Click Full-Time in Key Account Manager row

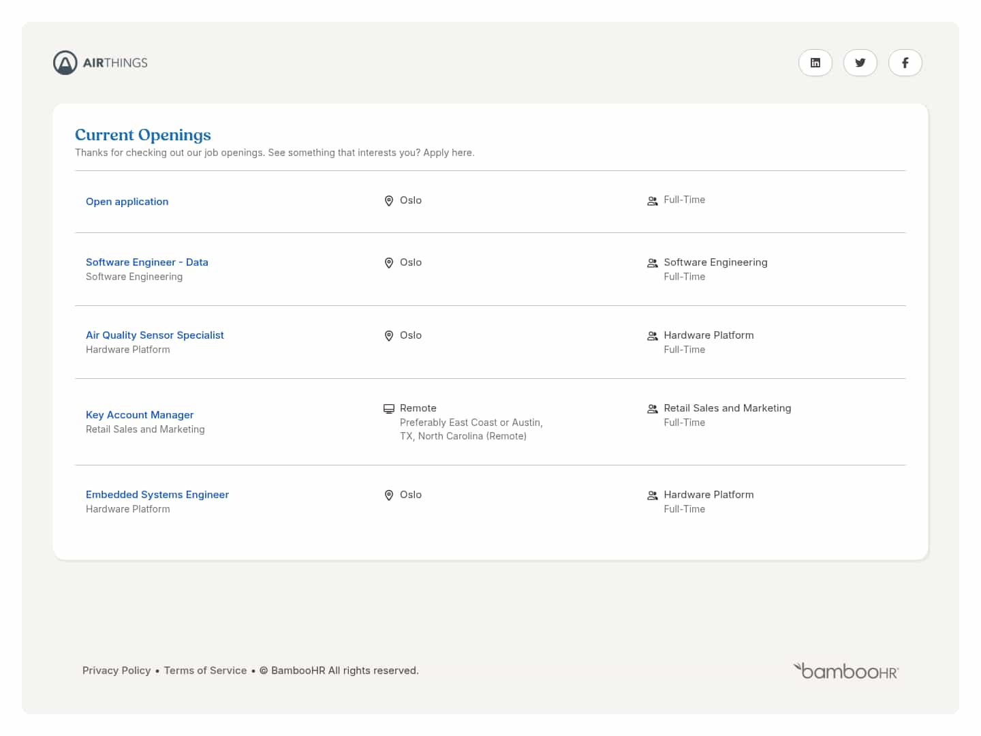click(685, 423)
